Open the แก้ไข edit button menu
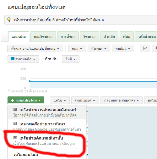 point(60,100)
